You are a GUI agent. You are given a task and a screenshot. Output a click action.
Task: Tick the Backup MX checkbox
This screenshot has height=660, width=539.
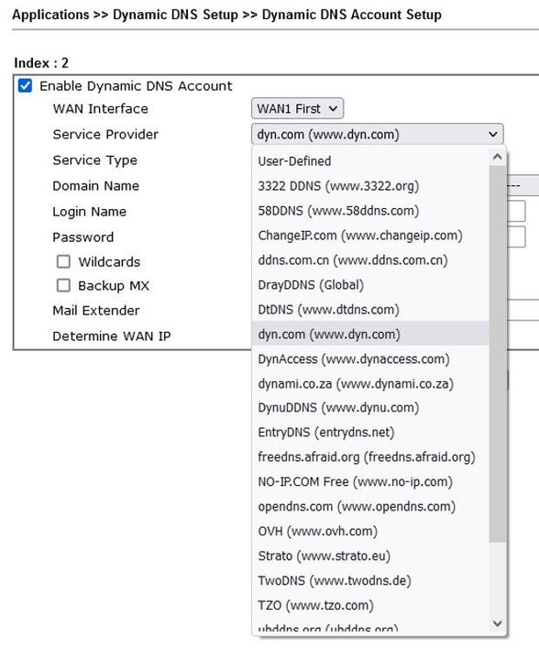[x=63, y=285]
